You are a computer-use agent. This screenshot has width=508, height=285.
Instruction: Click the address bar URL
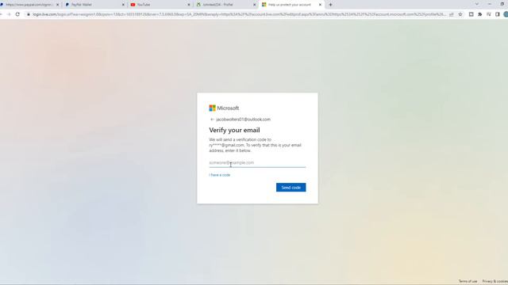(239, 14)
